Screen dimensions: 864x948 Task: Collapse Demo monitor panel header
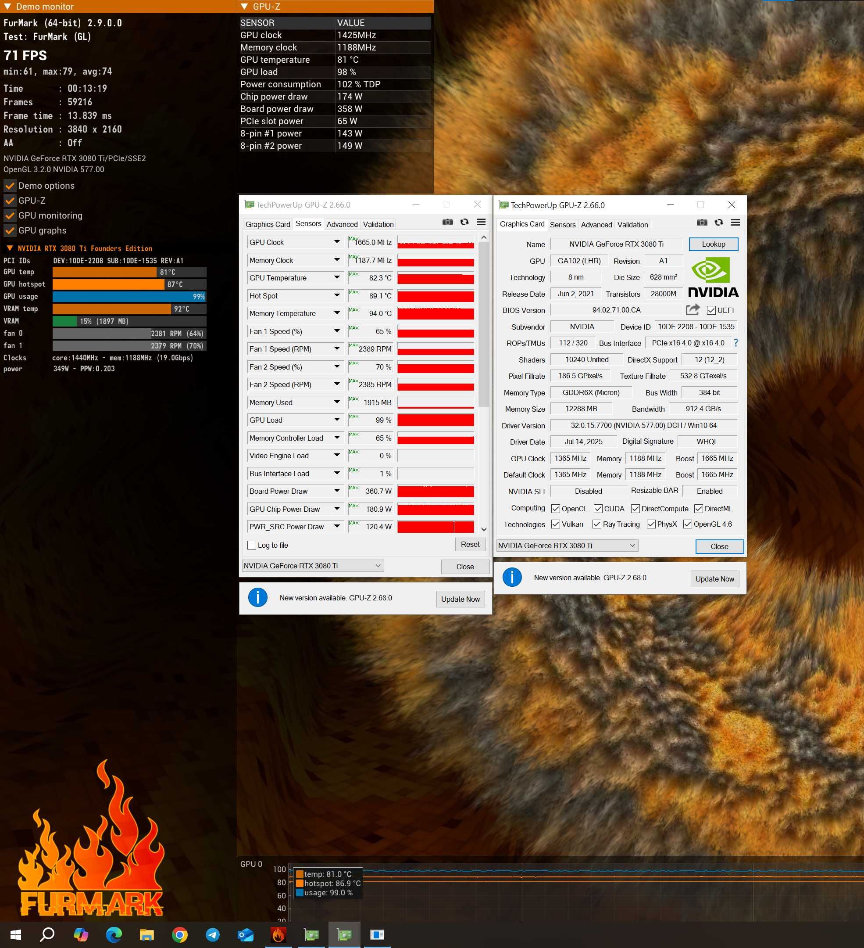(x=7, y=7)
